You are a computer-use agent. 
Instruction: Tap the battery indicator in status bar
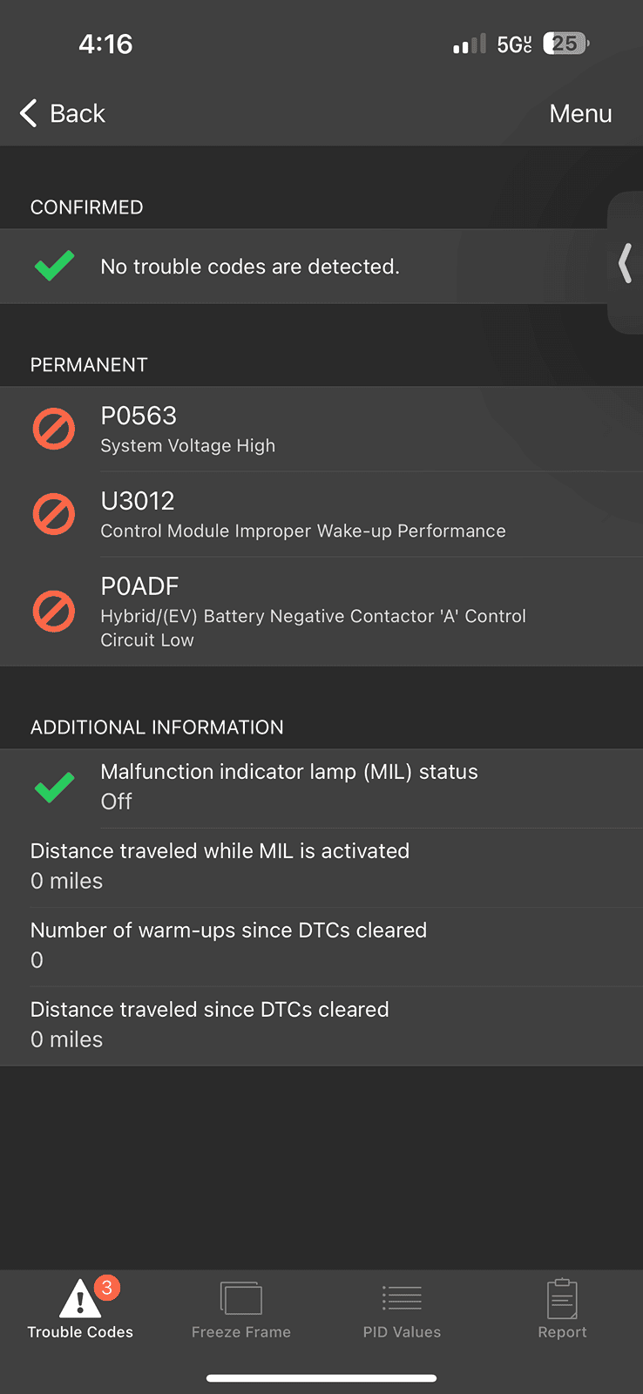coord(565,44)
